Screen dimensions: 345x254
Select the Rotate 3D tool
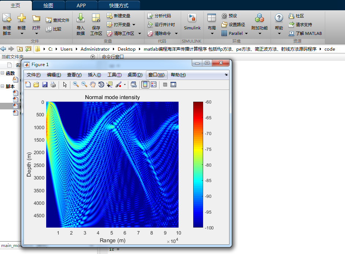click(101, 84)
